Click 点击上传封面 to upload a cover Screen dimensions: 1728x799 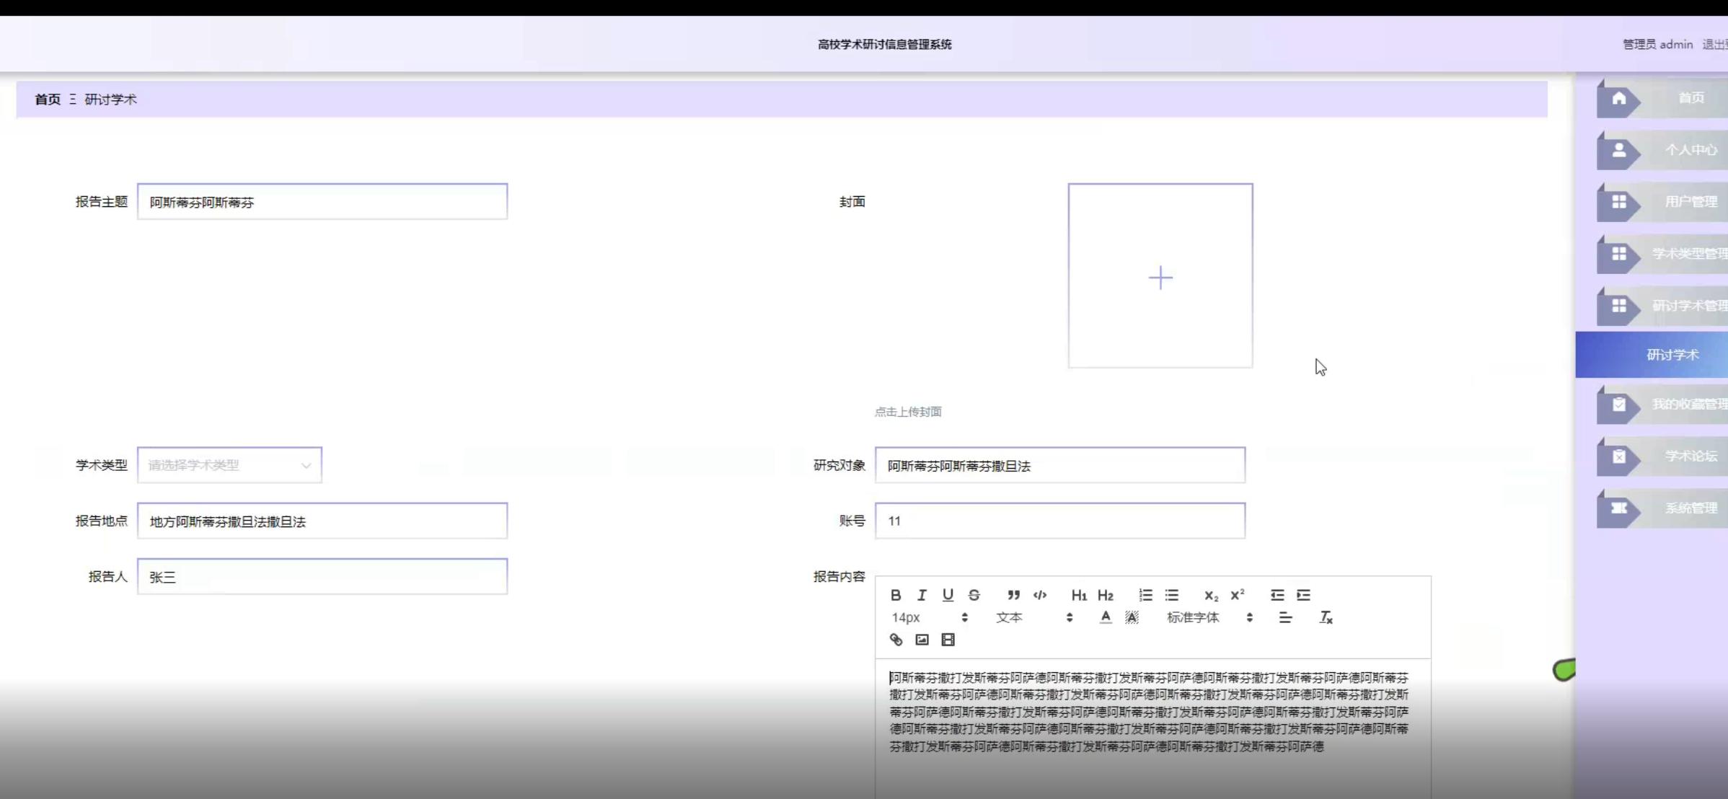909,411
